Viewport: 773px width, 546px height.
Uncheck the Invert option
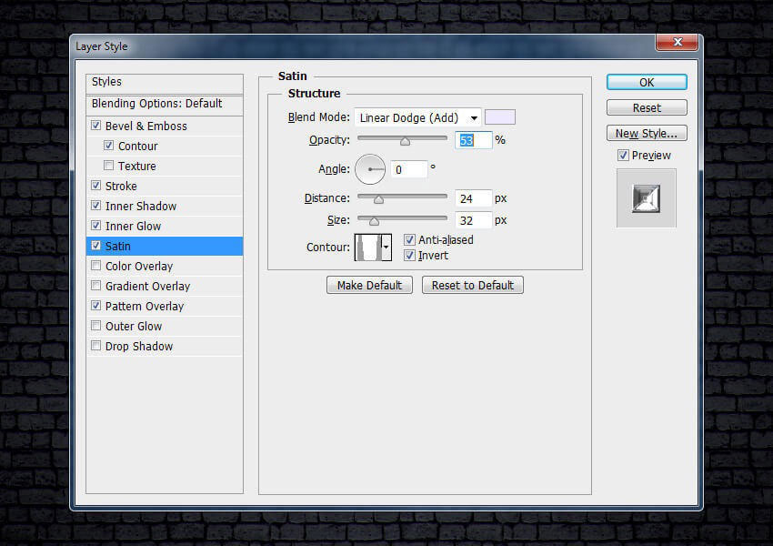click(409, 256)
